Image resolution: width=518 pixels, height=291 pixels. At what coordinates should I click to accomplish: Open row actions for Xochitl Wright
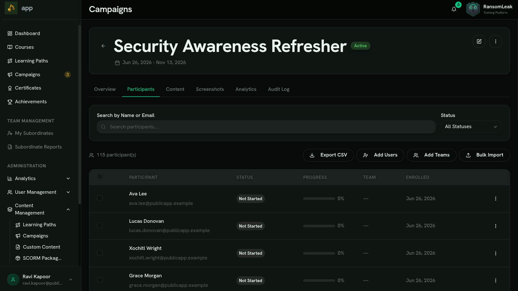(496, 253)
